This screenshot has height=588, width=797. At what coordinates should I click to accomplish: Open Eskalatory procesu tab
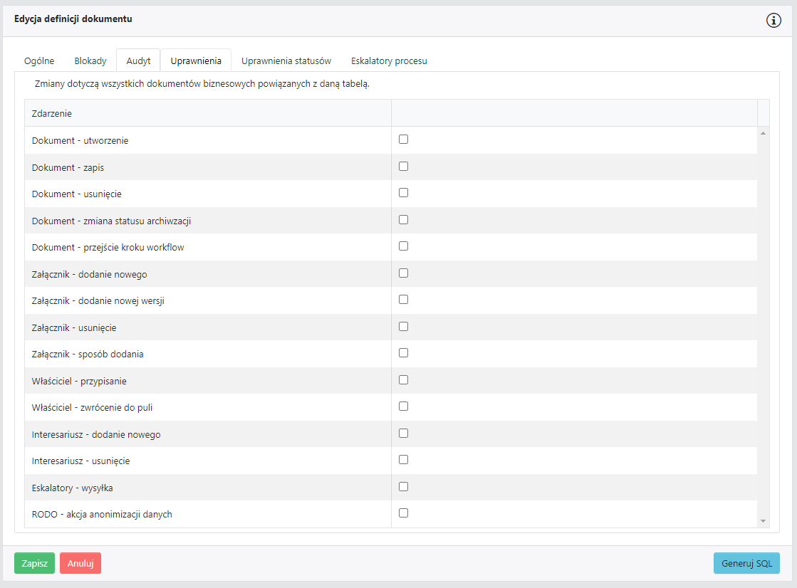[389, 61]
